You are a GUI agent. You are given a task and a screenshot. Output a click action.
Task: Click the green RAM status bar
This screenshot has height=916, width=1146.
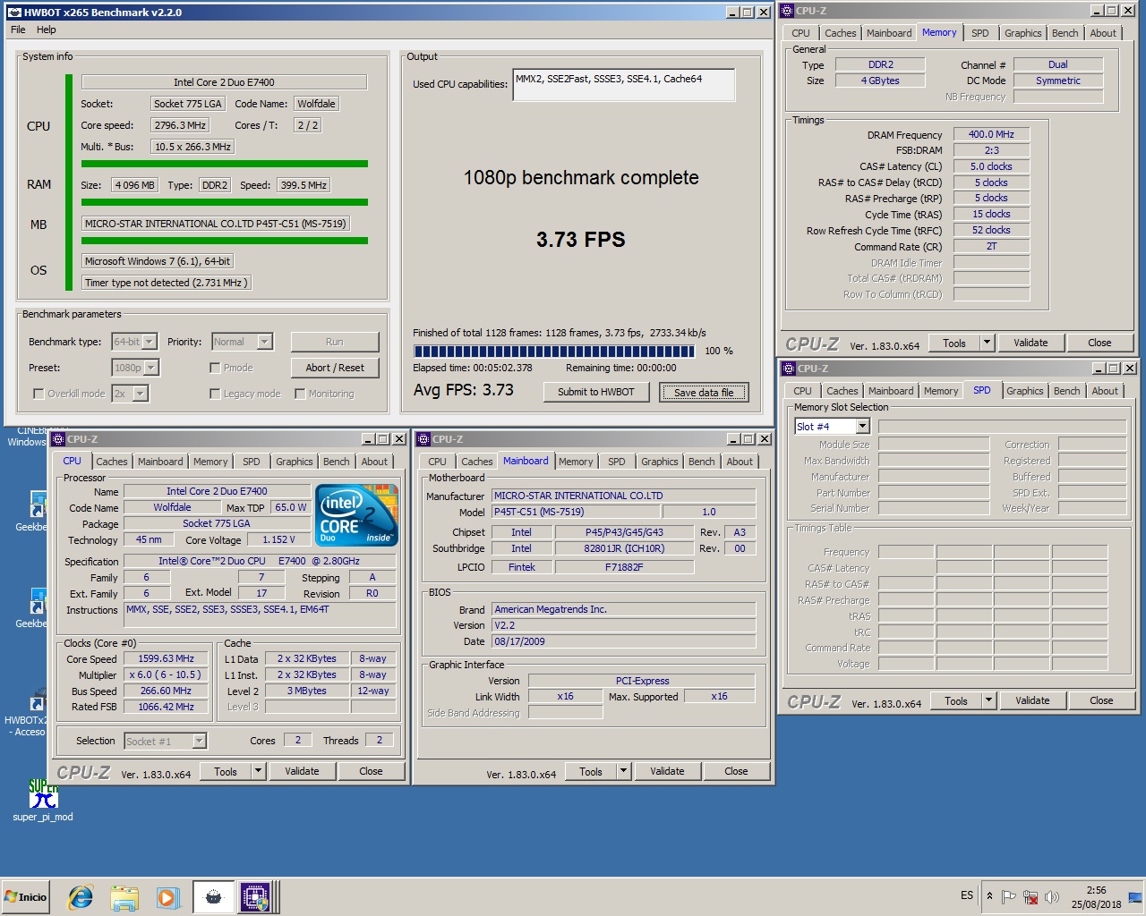(225, 202)
